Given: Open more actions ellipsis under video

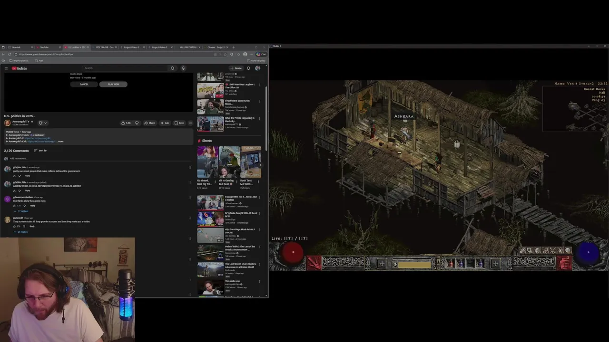Looking at the screenshot, I should 190,123.
